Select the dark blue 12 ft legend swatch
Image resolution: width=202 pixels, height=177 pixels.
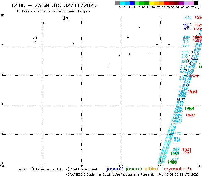132,3
